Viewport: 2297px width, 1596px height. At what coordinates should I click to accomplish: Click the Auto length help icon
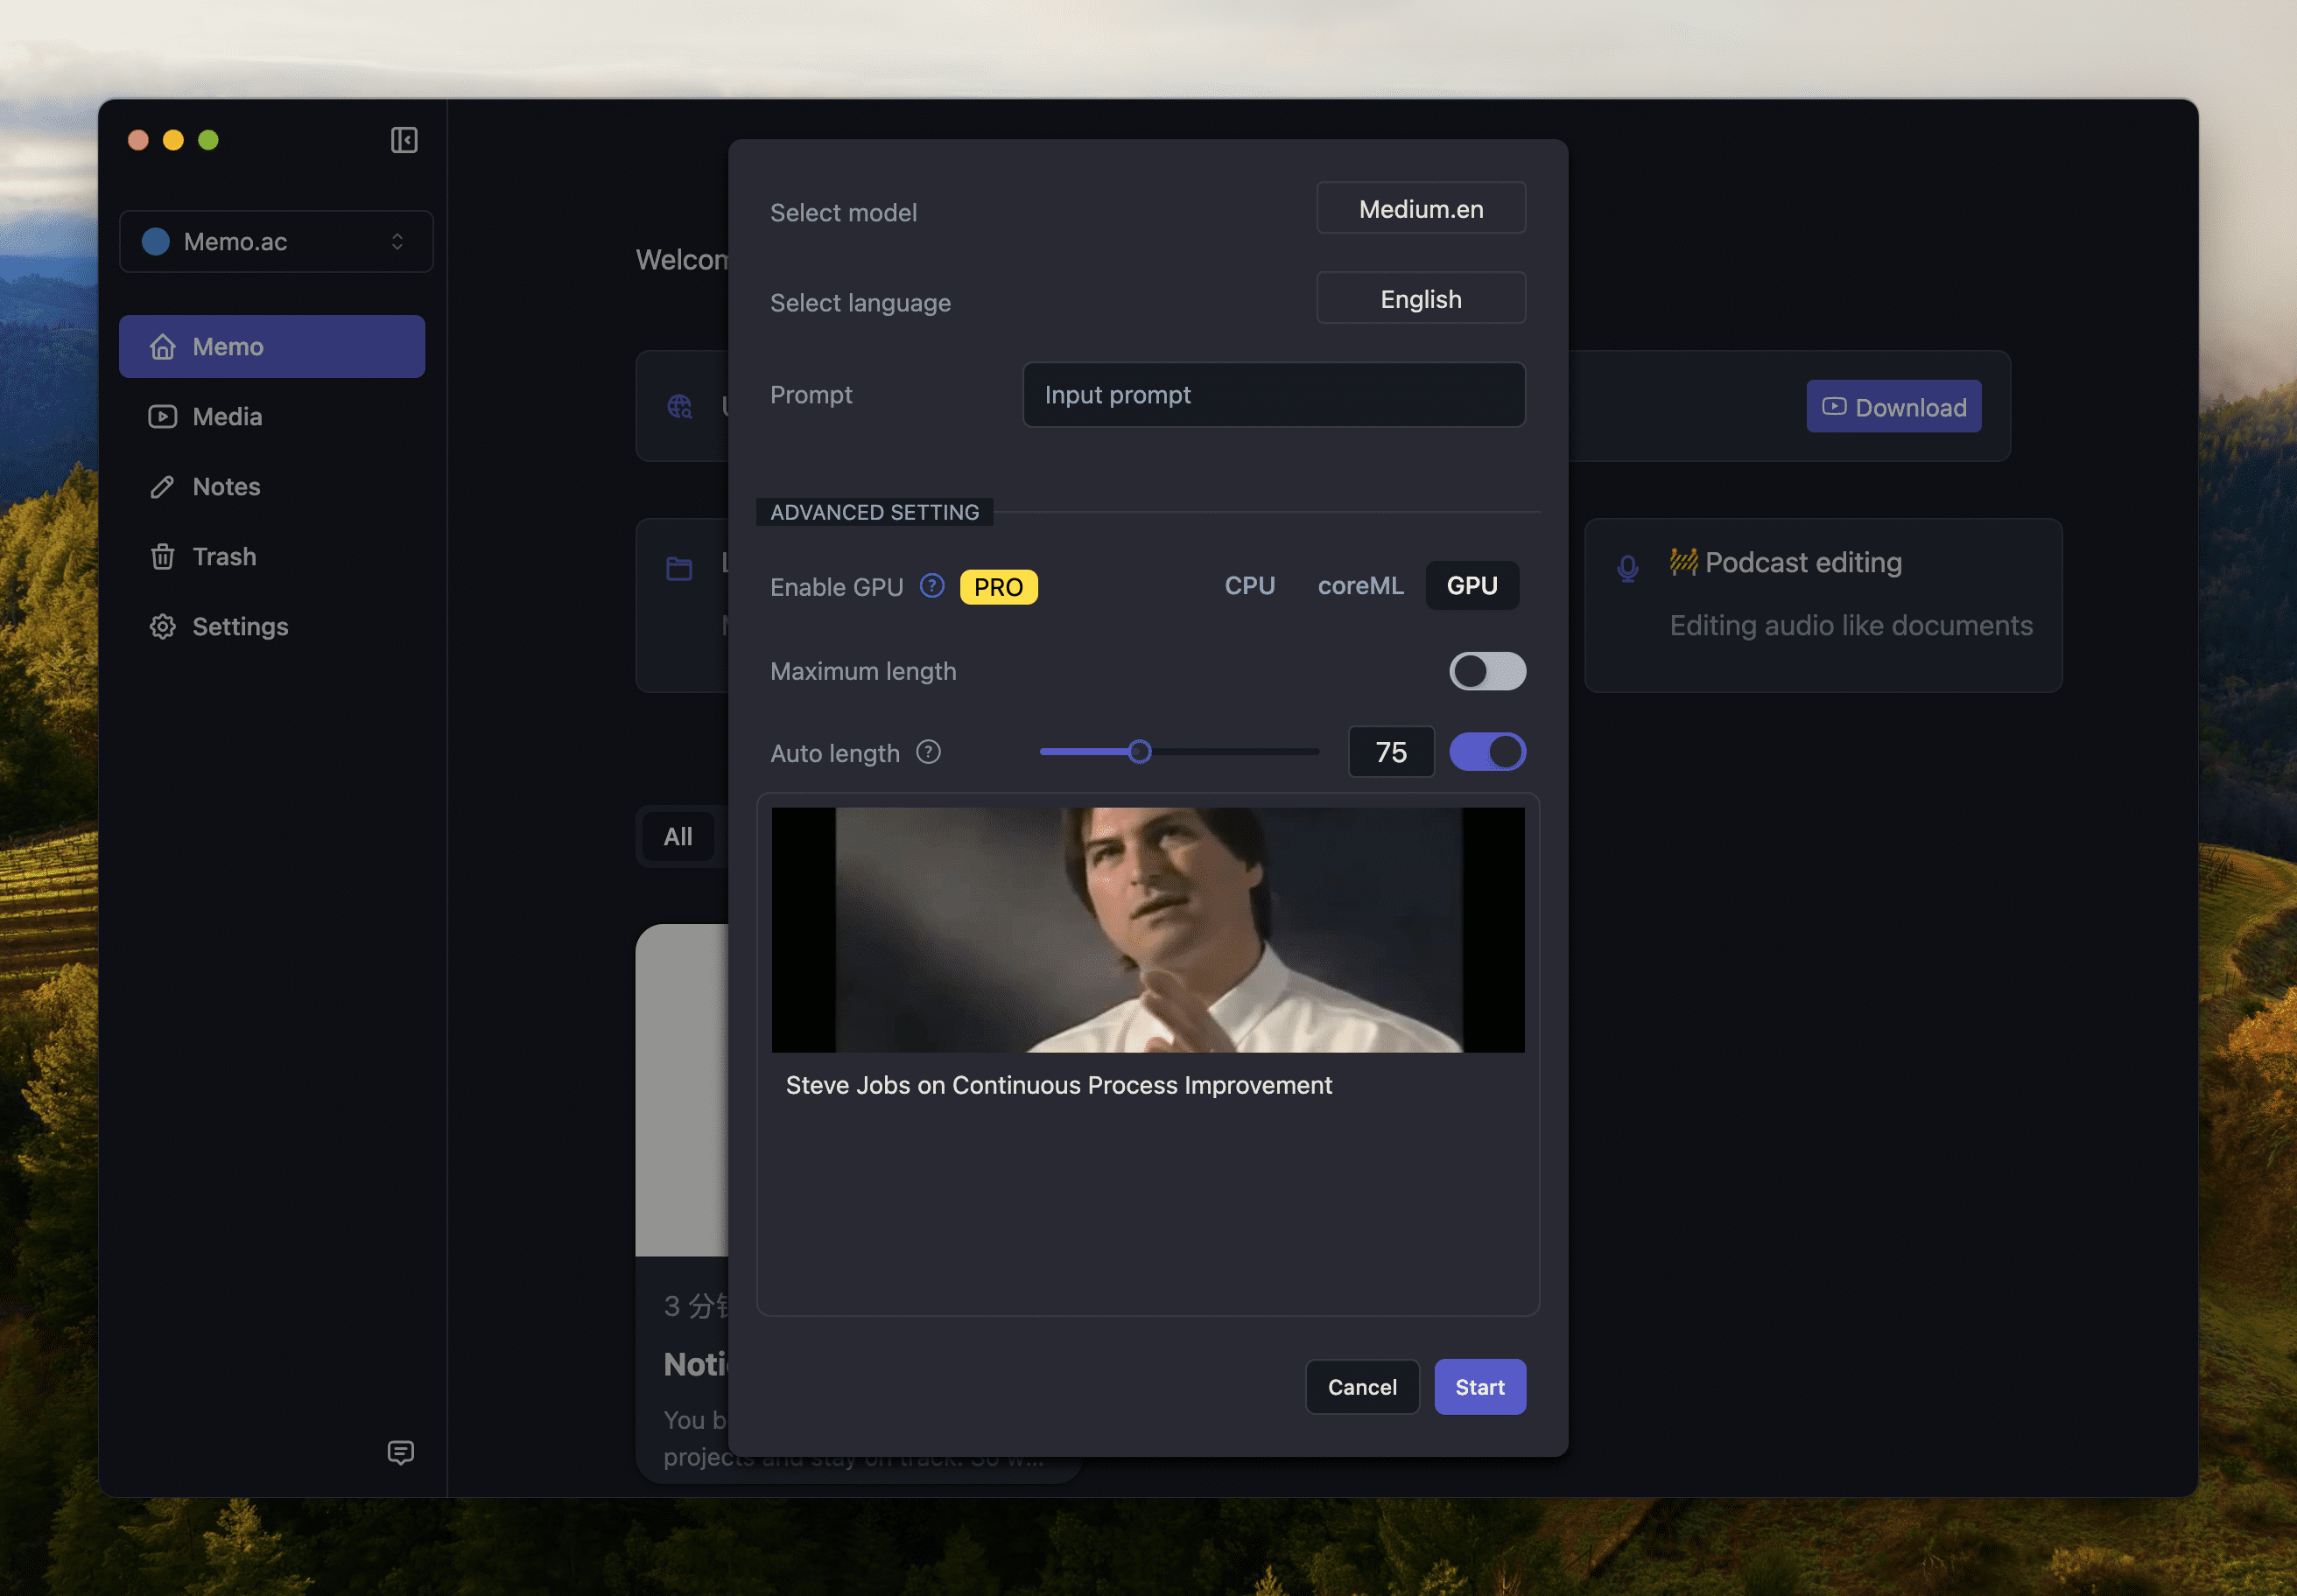point(927,752)
